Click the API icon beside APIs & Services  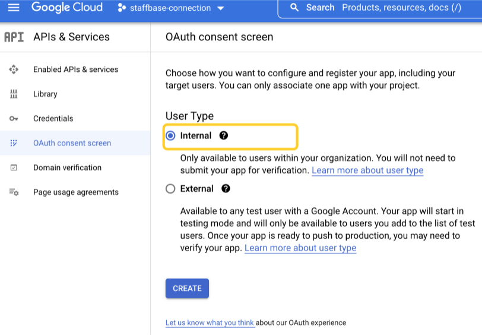click(x=14, y=37)
